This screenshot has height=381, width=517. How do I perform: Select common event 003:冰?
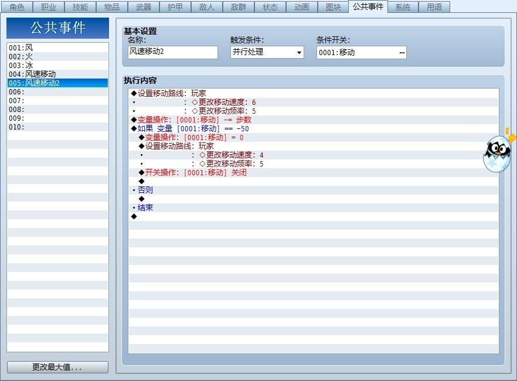(57, 65)
